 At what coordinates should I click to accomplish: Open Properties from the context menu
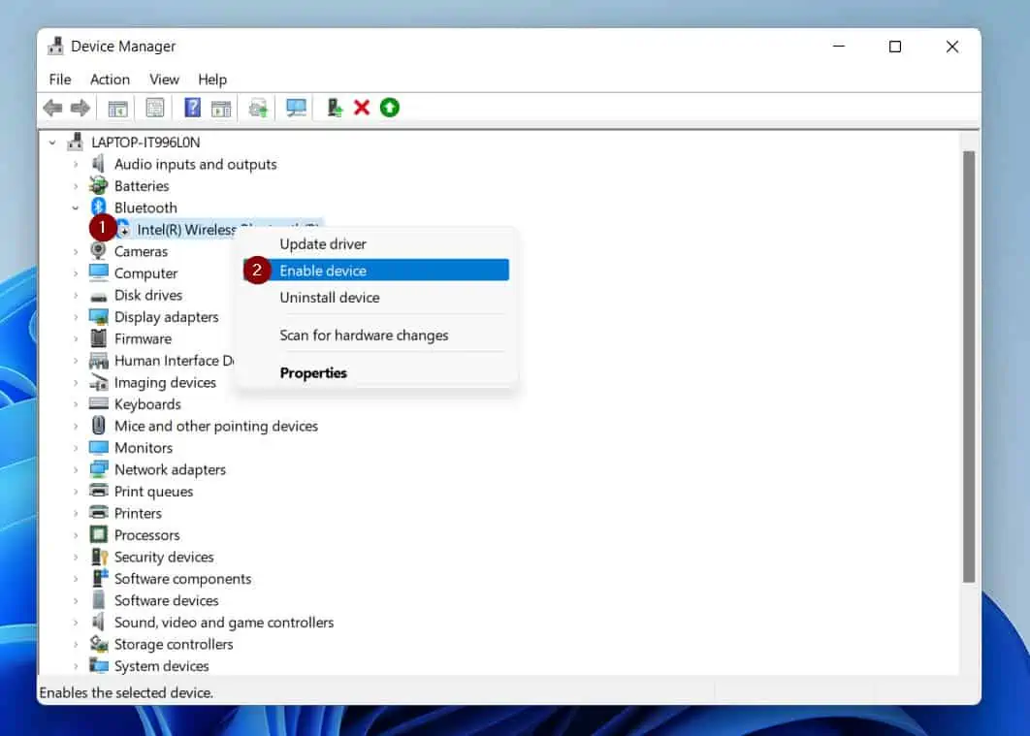(313, 372)
